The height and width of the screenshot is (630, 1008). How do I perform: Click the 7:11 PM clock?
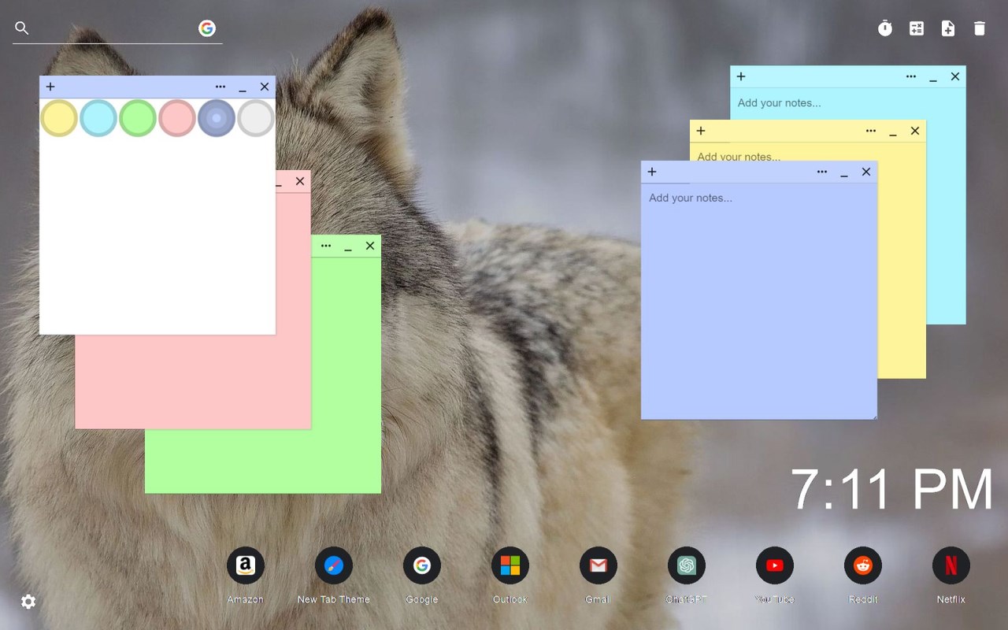tap(891, 490)
